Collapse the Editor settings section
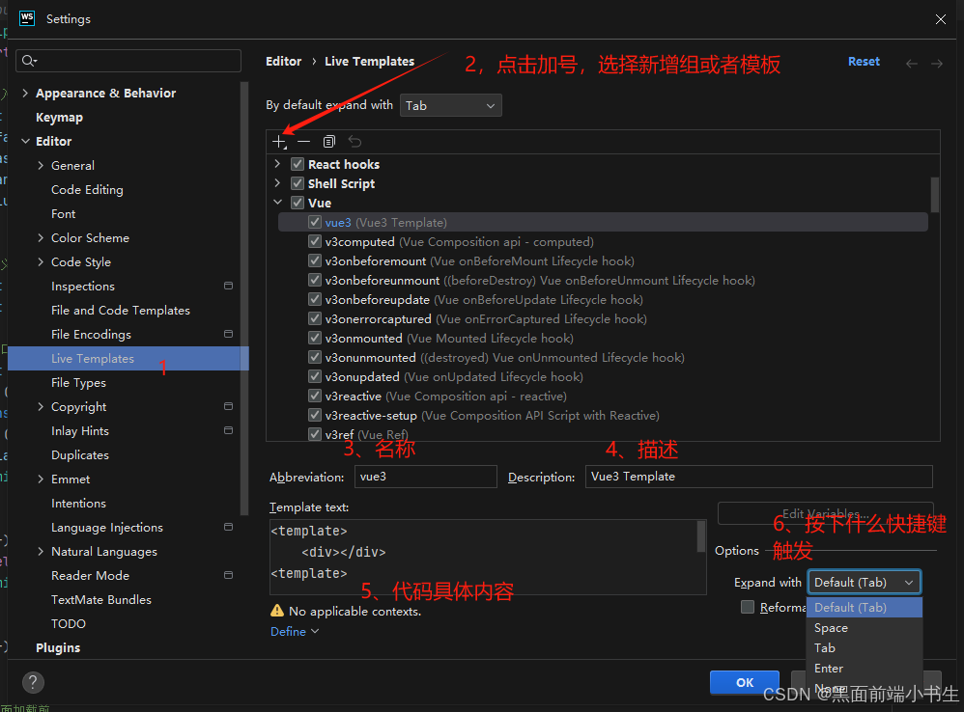 pos(25,141)
